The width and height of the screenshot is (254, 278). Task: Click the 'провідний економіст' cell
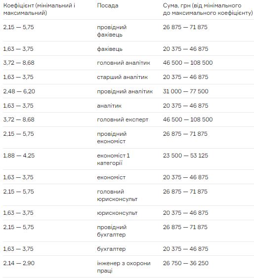pyautogui.click(x=112, y=138)
